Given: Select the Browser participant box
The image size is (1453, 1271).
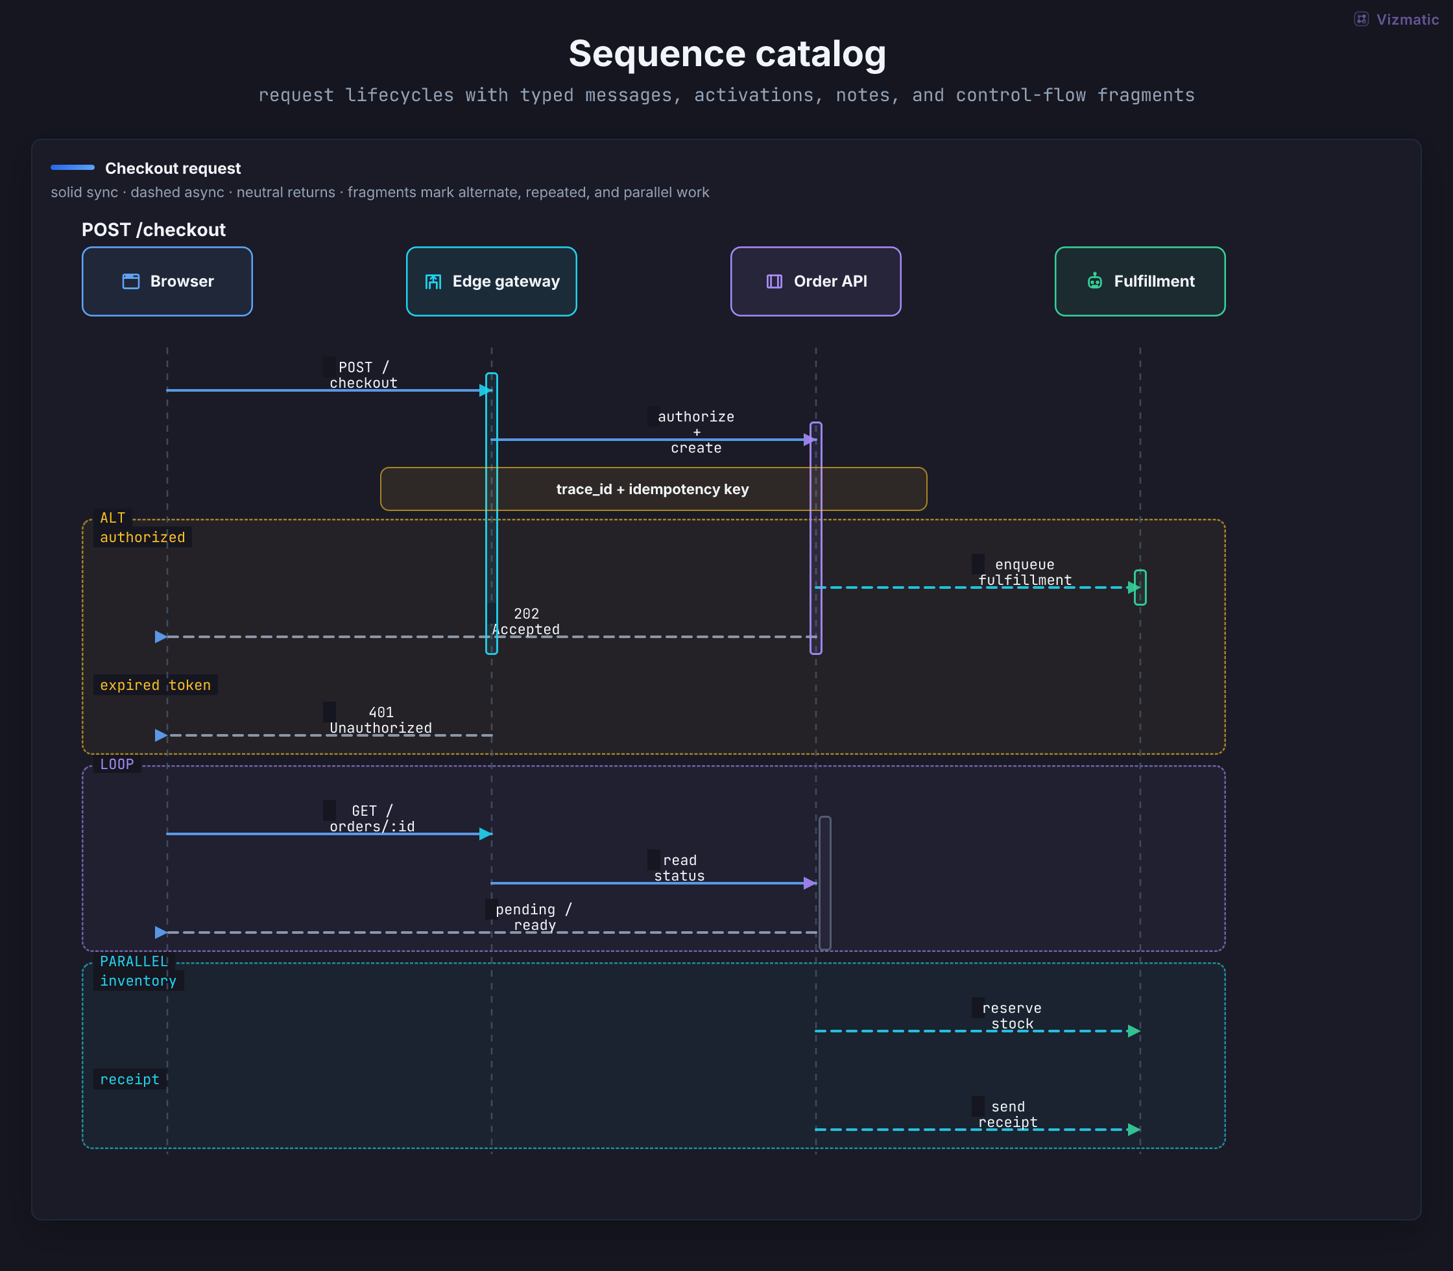Looking at the screenshot, I should coord(167,281).
